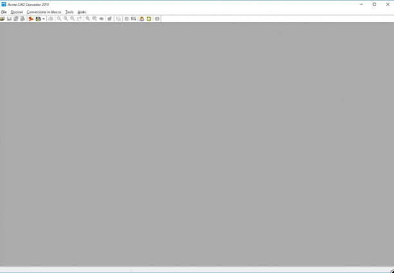Click the zoom extents icon
The image size is (394, 273).
point(95,19)
